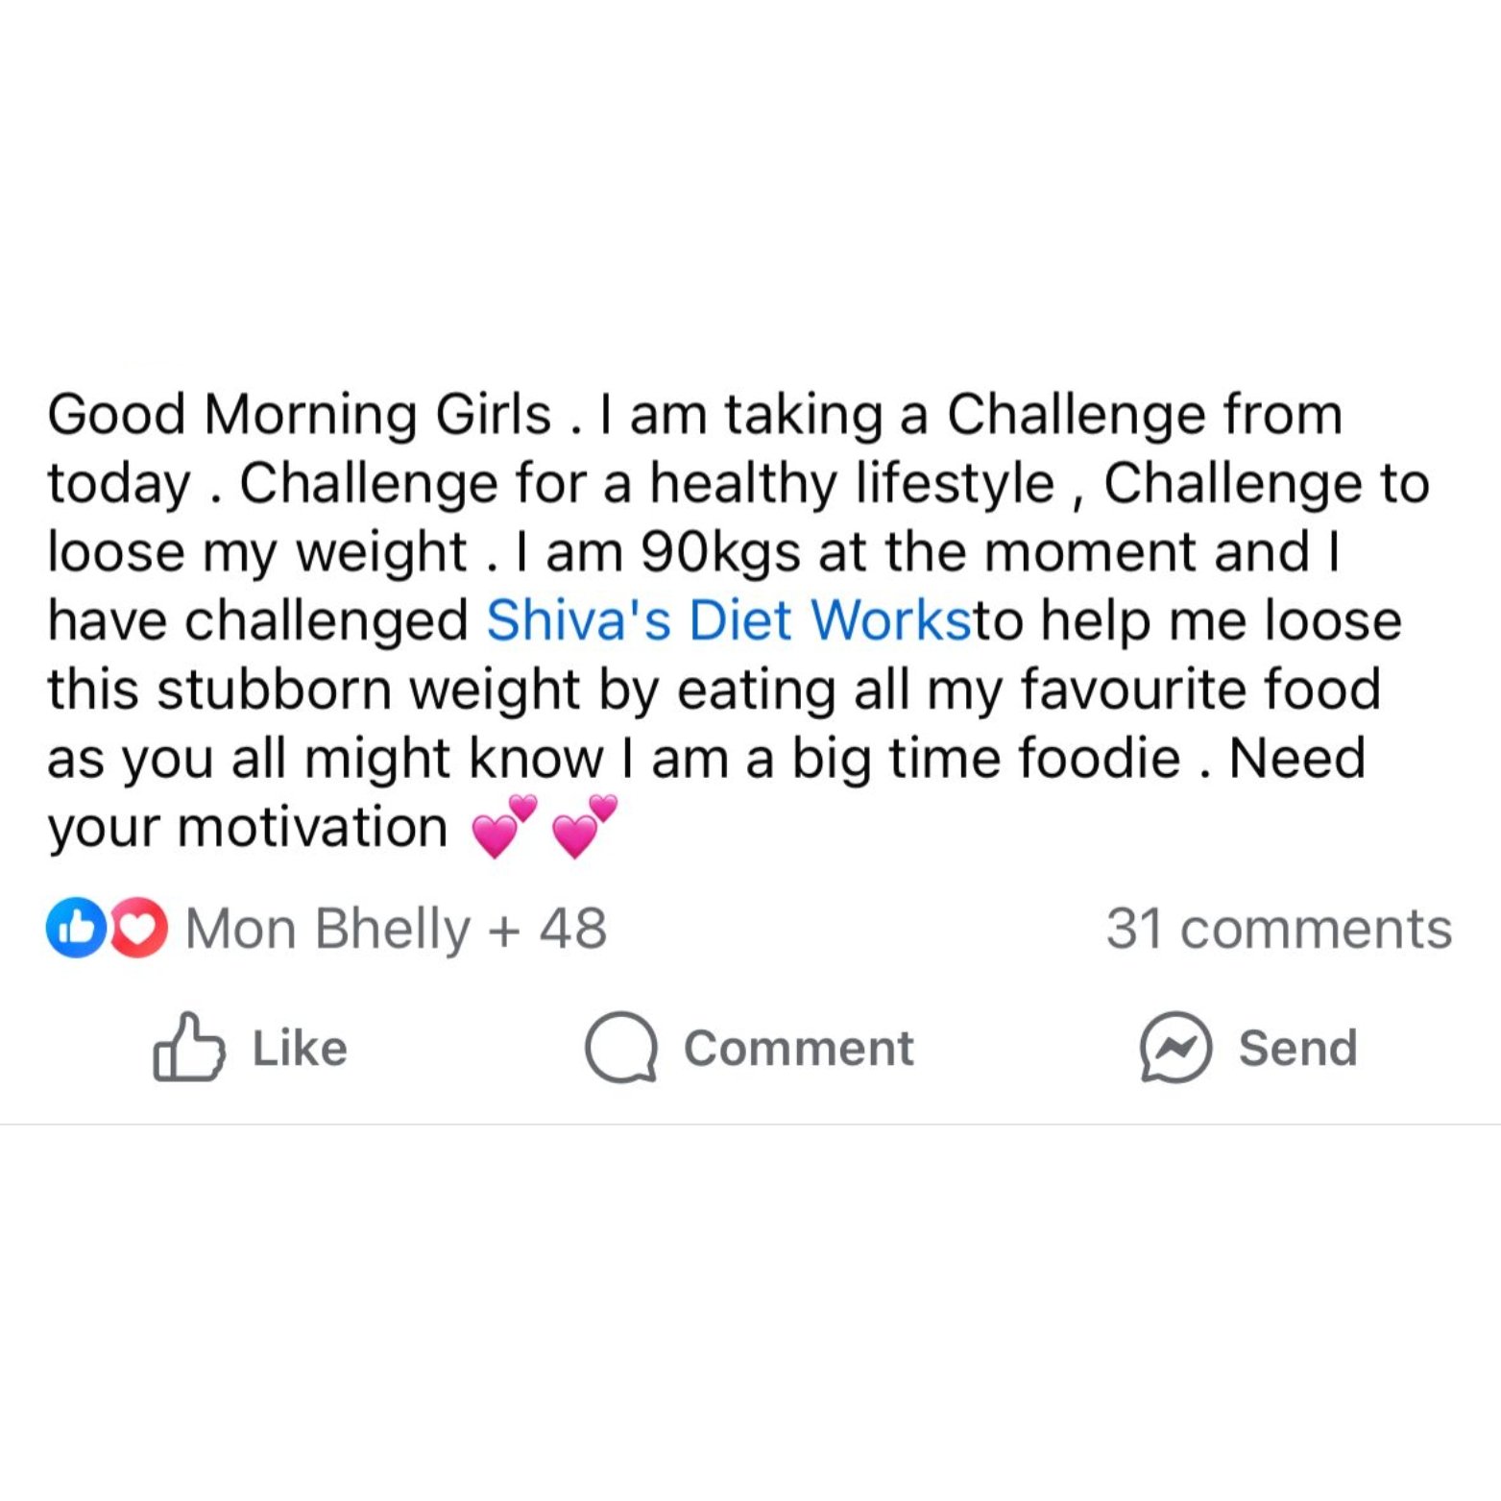Click the blue like reaction badge
This screenshot has height=1501, width=1501.
[75, 928]
